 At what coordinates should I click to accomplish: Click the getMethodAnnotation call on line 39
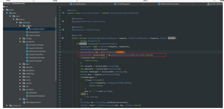coord(121,55)
